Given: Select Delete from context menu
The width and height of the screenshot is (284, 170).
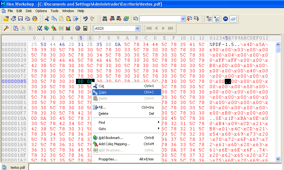Looking at the screenshot, I should (126, 114).
